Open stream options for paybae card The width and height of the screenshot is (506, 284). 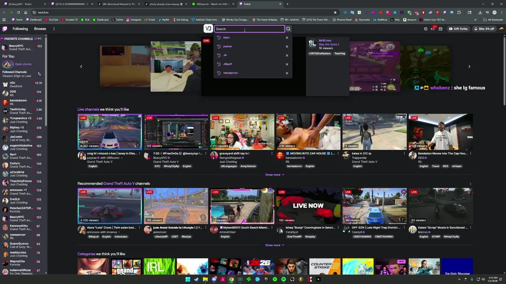point(140,153)
